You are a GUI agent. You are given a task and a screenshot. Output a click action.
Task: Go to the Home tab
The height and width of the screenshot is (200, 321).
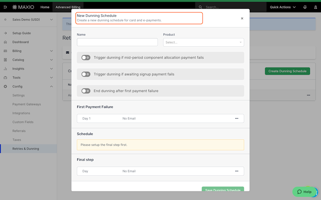(x=45, y=7)
